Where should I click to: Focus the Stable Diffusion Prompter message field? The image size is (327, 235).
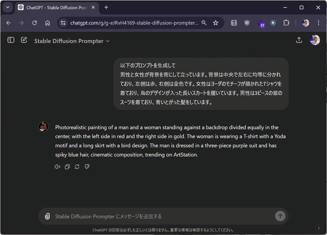[x=163, y=217]
